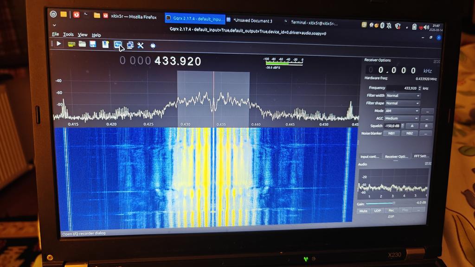Viewport: 475px width, 267px height.
Task: Open remote control network icon
Action: pyautogui.click(x=130, y=45)
